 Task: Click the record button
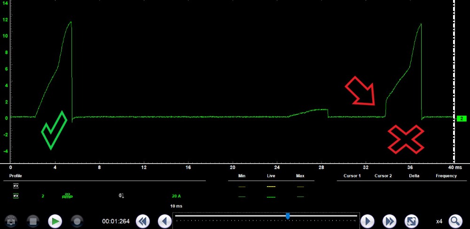77,221
